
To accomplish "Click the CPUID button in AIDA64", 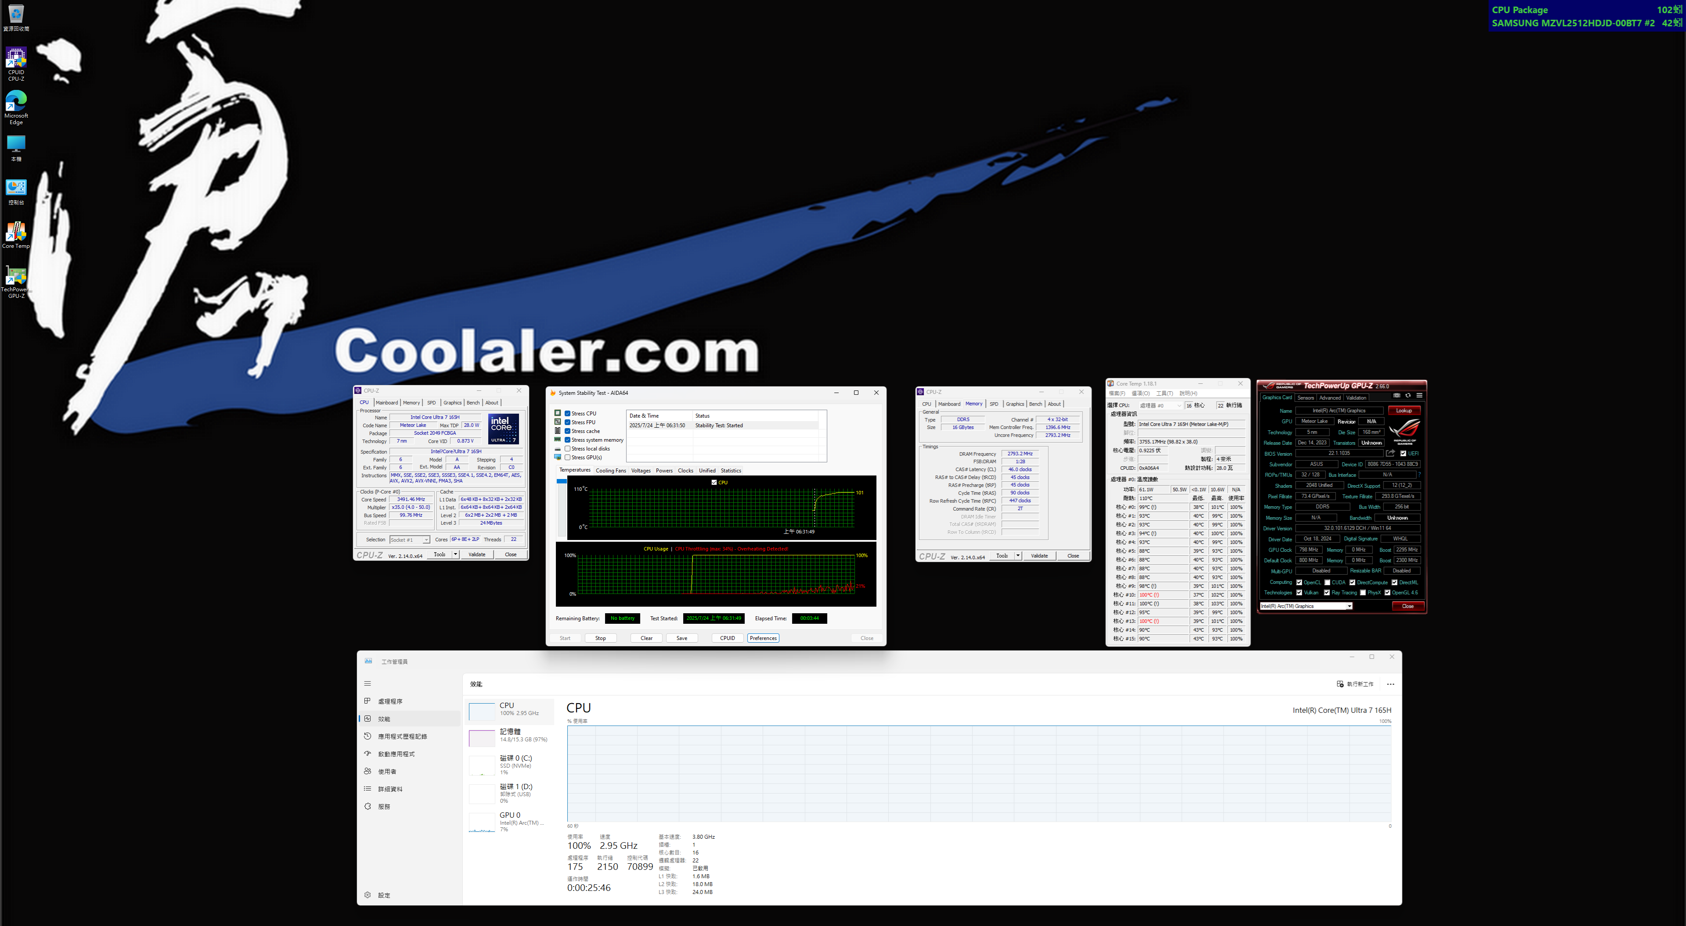I will click(x=727, y=638).
